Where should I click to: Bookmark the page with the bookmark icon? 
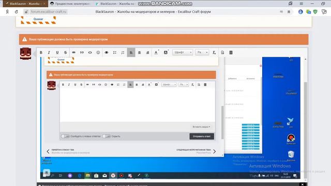coord(289,12)
